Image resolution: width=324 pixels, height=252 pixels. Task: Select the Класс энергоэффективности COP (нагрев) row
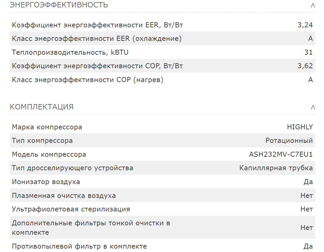[x=162, y=80]
